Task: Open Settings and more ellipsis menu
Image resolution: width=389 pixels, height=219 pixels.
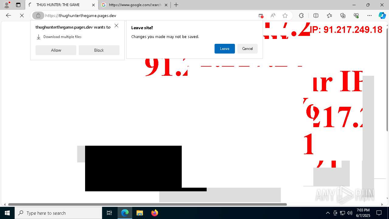Action: (x=370, y=16)
